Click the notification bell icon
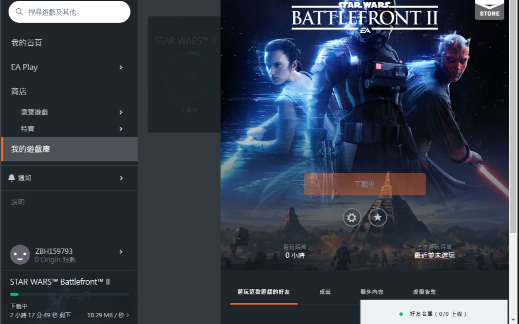Image resolution: width=519 pixels, height=324 pixels. point(12,178)
